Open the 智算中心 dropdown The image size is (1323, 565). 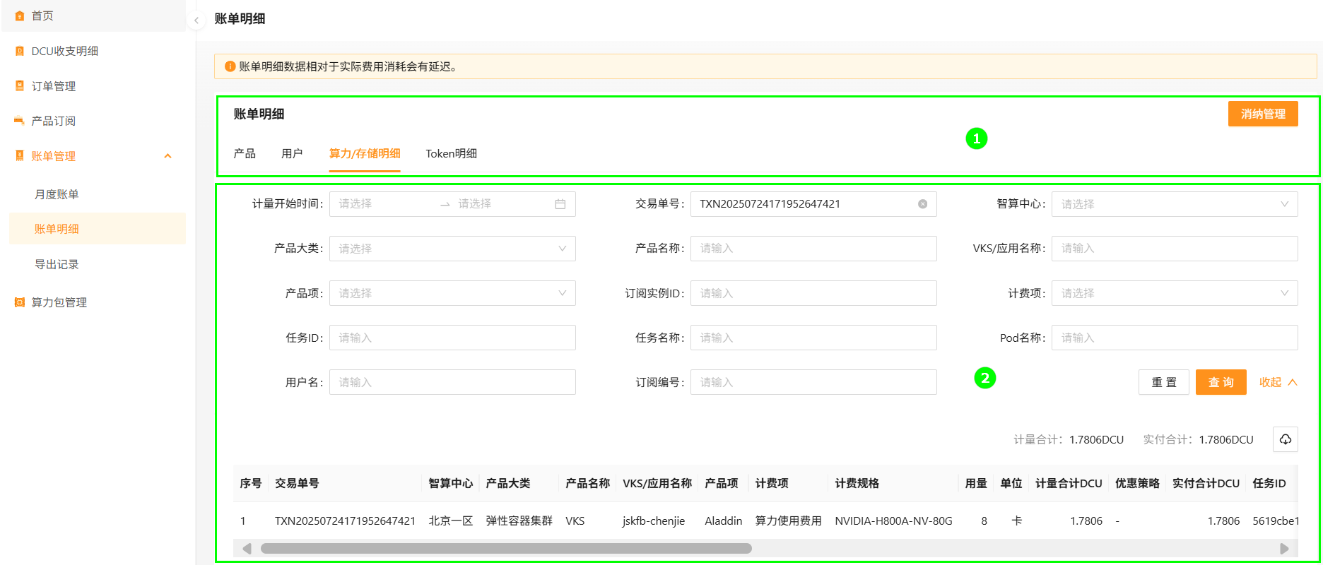coord(1174,204)
